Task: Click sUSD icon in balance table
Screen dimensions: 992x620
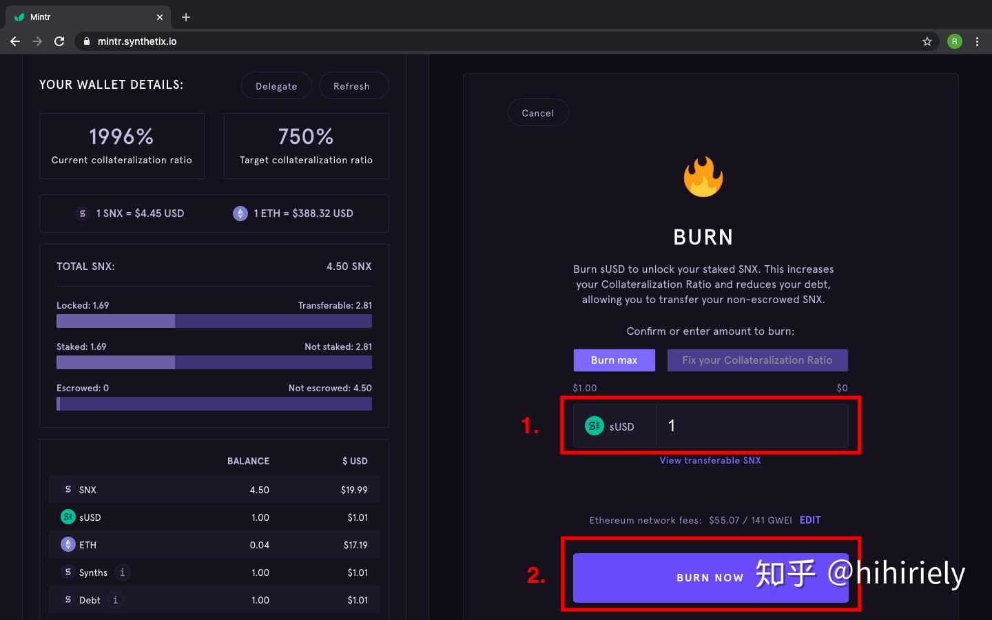Action: (68, 517)
